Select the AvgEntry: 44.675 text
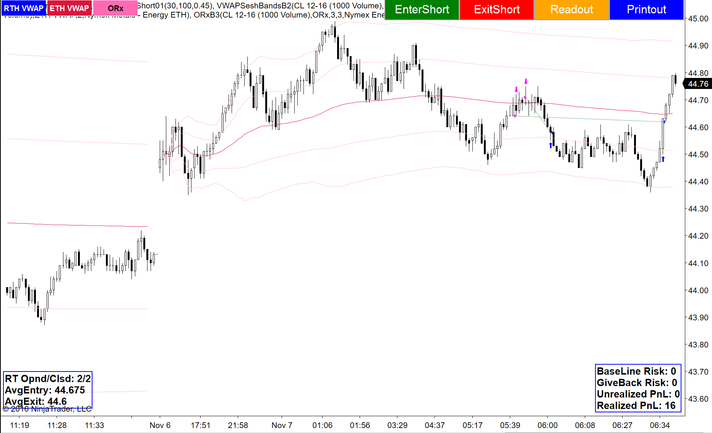This screenshot has height=433, width=712. coord(45,390)
